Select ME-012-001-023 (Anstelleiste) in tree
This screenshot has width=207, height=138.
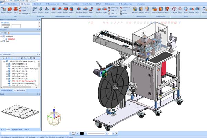pyautogui.click(x=24, y=83)
